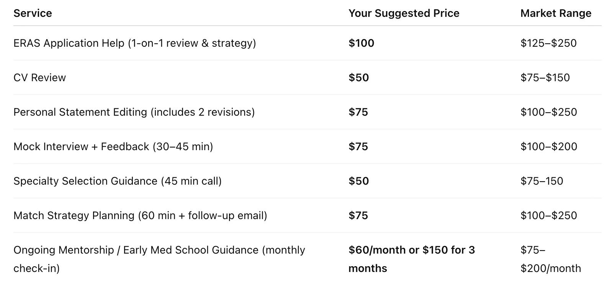Click the $75–150 market range
The width and height of the screenshot is (612, 285).
coord(542,181)
